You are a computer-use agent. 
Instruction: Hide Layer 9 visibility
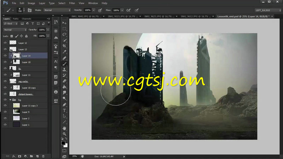tap(5, 112)
